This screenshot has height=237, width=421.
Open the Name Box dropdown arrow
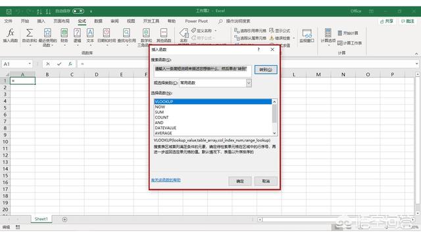[x=30, y=64]
